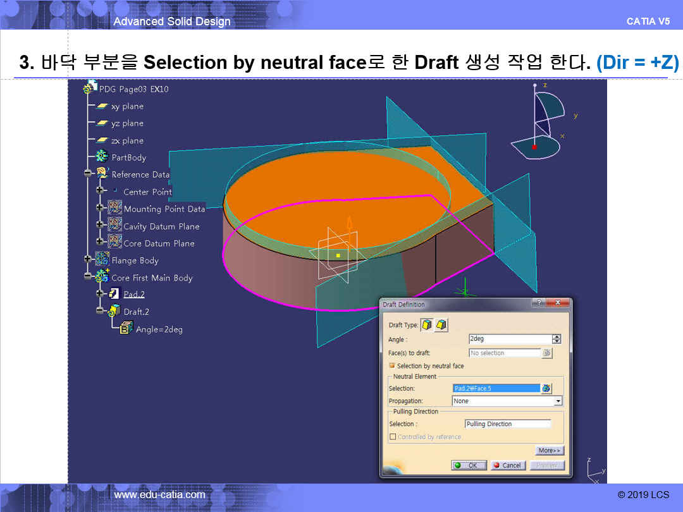
Task: Toggle Selection by neutral face checkbox
Action: pyautogui.click(x=392, y=366)
